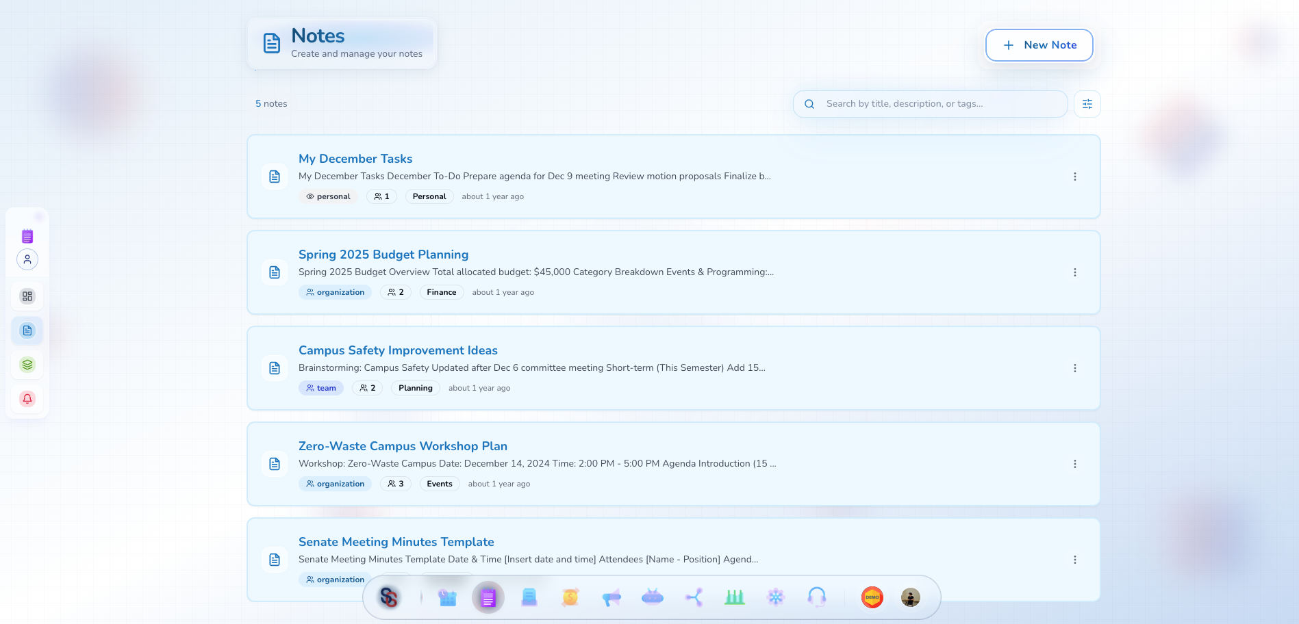Image resolution: width=1299 pixels, height=624 pixels.
Task: Open the headset support dock icon
Action: tap(816, 597)
